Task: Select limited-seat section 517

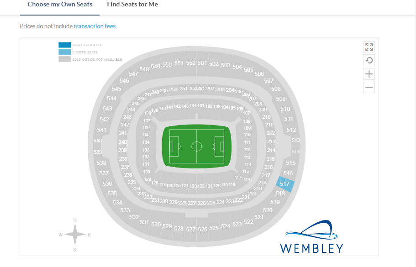Action: tap(285, 184)
